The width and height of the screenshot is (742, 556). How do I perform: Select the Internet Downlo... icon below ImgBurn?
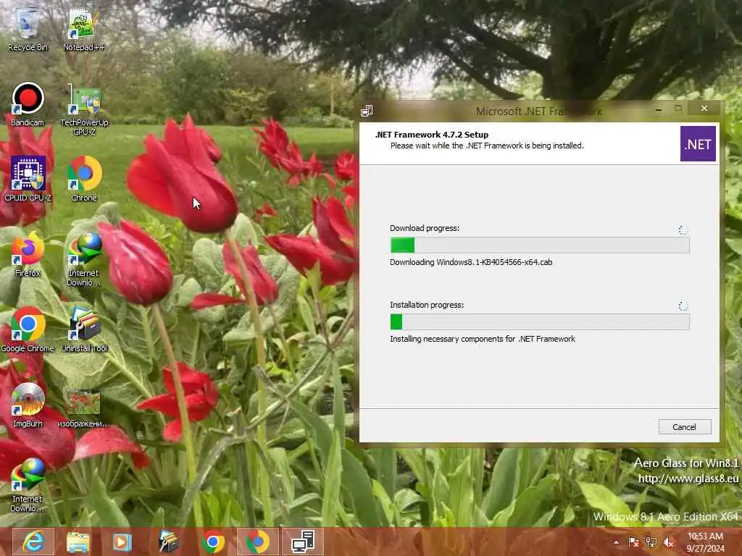point(28,485)
